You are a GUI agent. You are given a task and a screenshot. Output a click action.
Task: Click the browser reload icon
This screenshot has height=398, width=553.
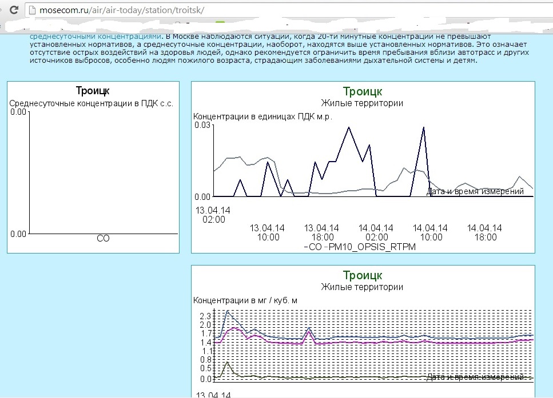point(14,10)
